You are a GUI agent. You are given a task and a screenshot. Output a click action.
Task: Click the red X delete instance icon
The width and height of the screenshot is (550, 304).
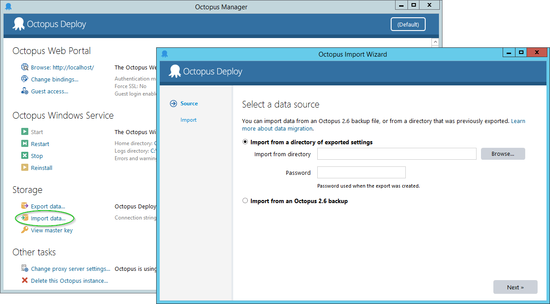25,281
